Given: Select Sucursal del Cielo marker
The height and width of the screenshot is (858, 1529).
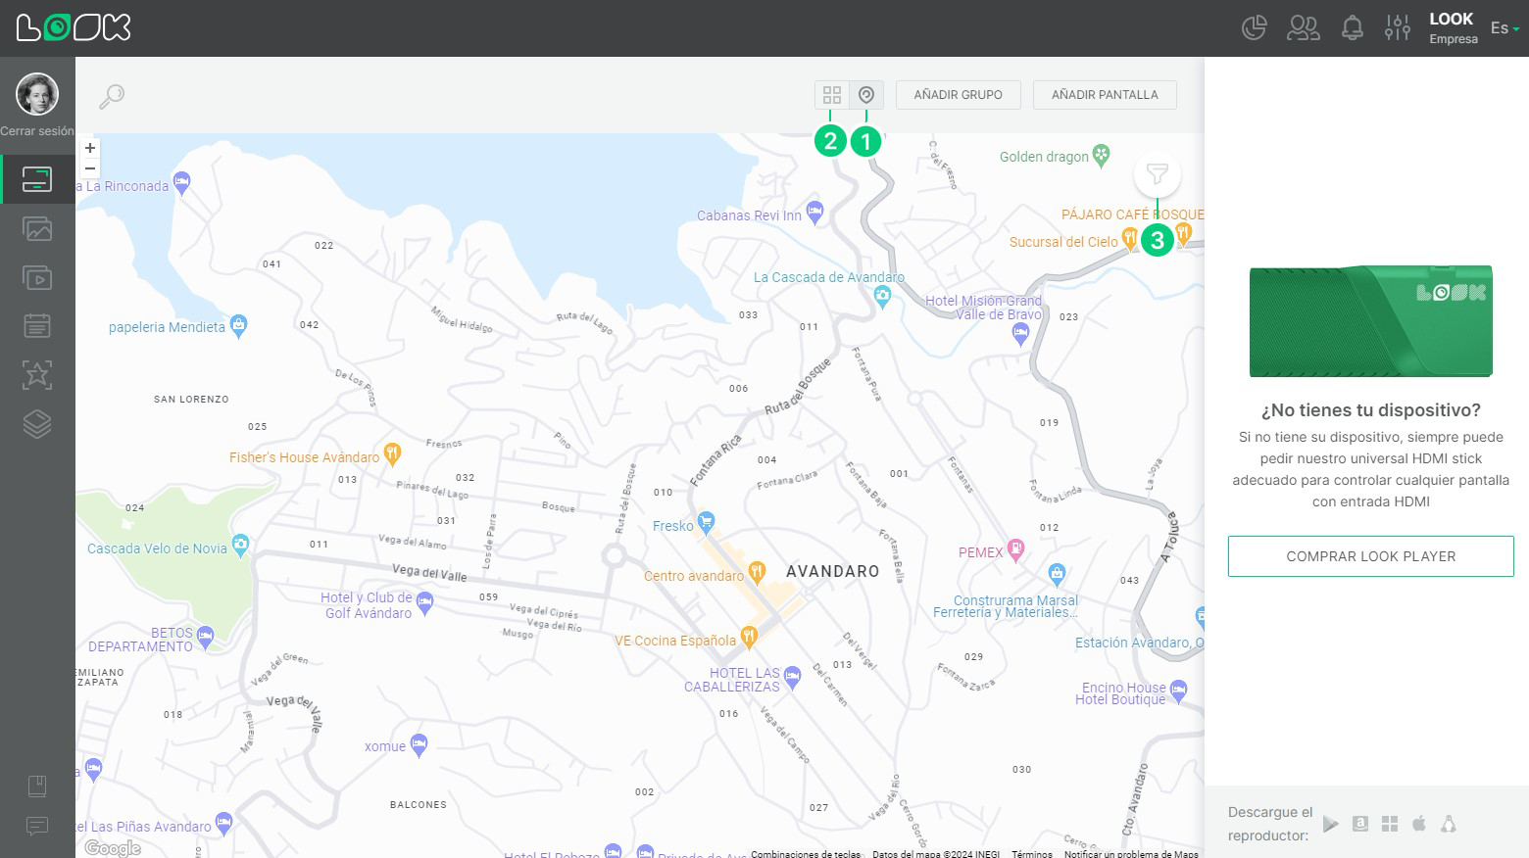Looking at the screenshot, I should pos(1129,238).
